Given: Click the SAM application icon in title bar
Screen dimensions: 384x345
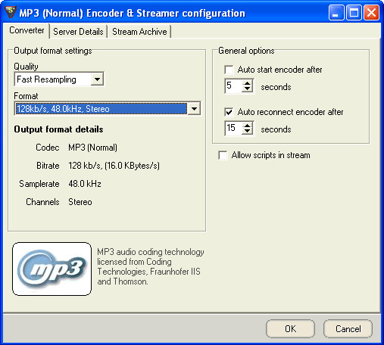Looking at the screenshot, I should click(x=11, y=12).
